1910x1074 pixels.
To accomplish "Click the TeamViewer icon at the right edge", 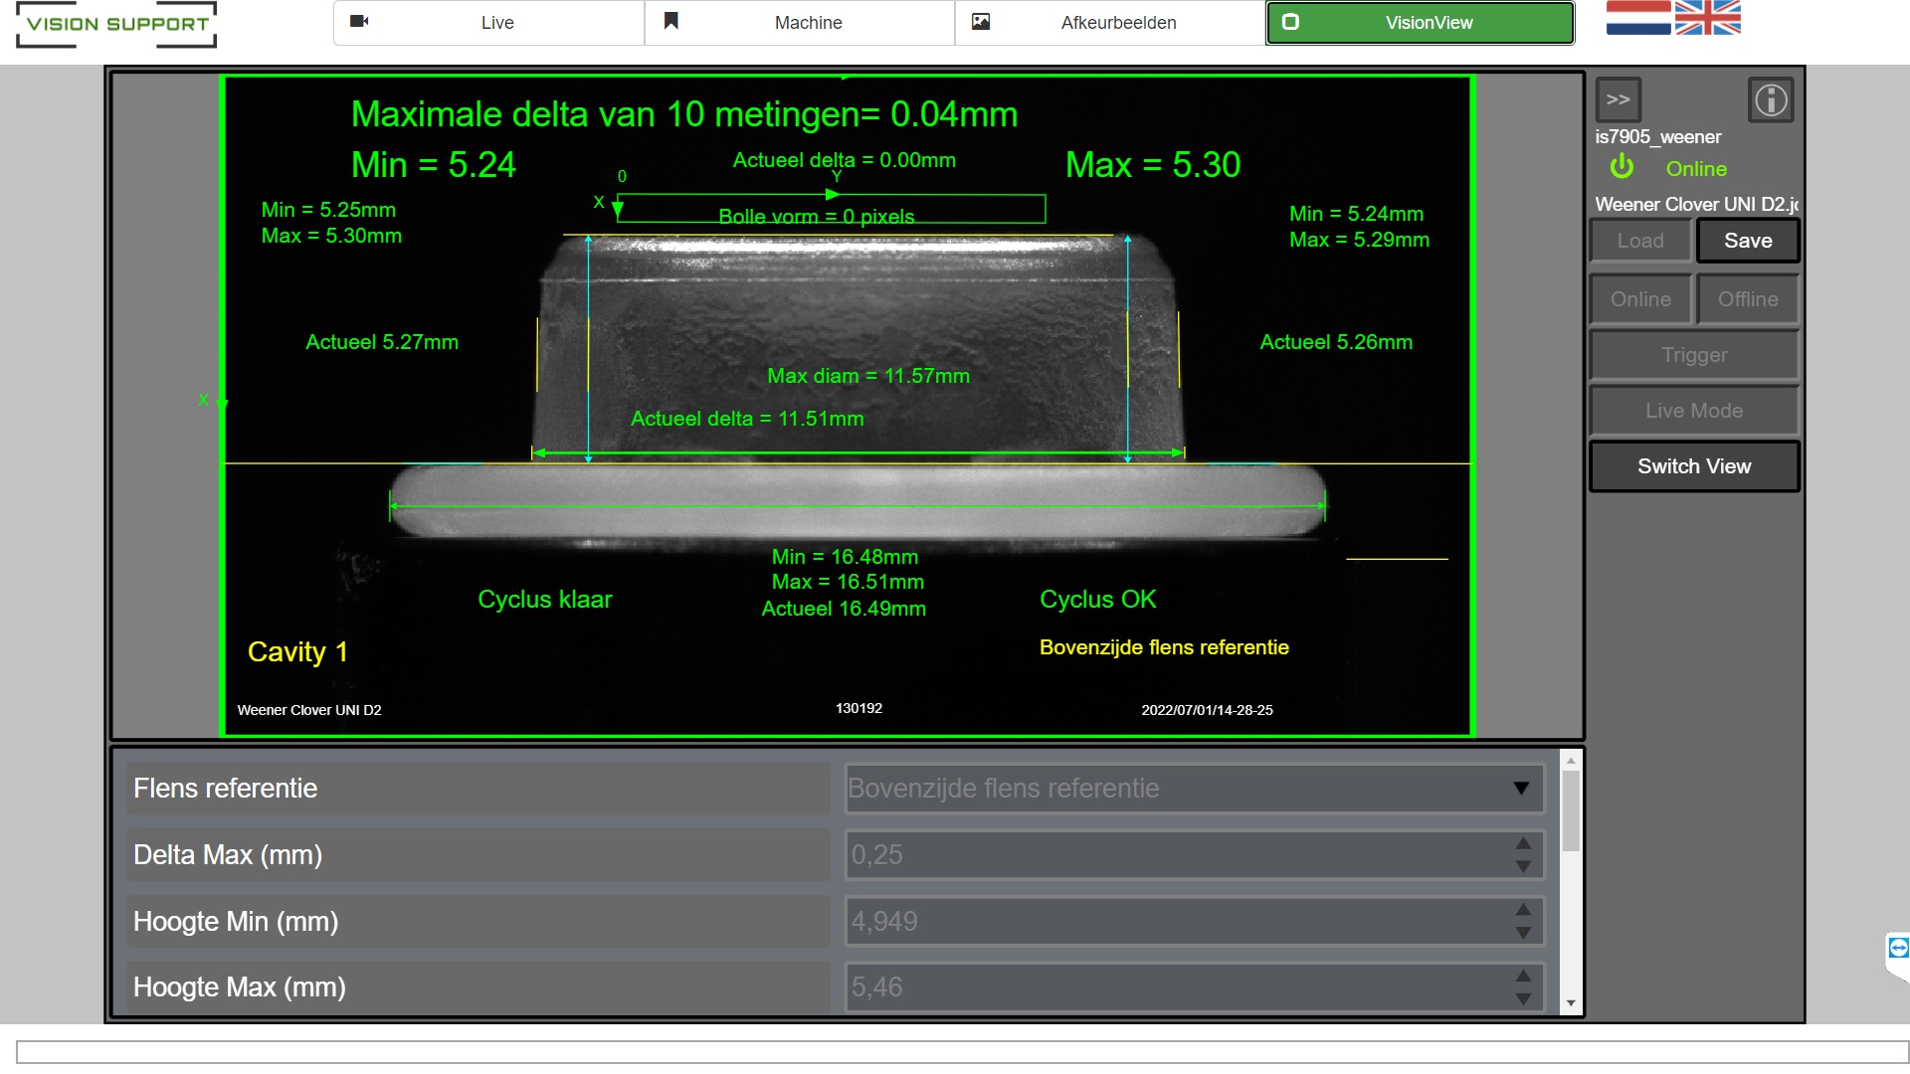I will tap(1898, 948).
